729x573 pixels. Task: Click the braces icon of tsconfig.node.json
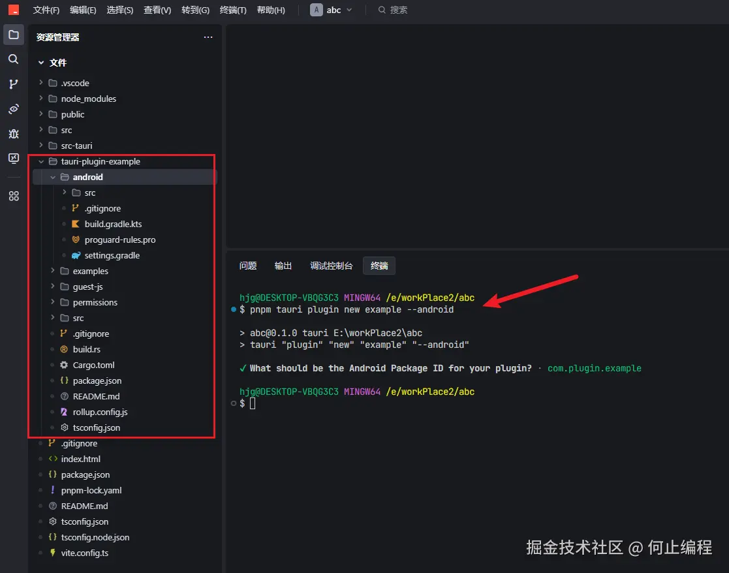52,537
